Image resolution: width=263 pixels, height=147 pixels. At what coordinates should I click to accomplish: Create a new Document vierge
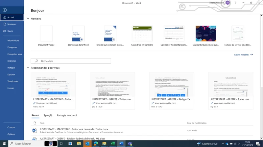point(46,34)
